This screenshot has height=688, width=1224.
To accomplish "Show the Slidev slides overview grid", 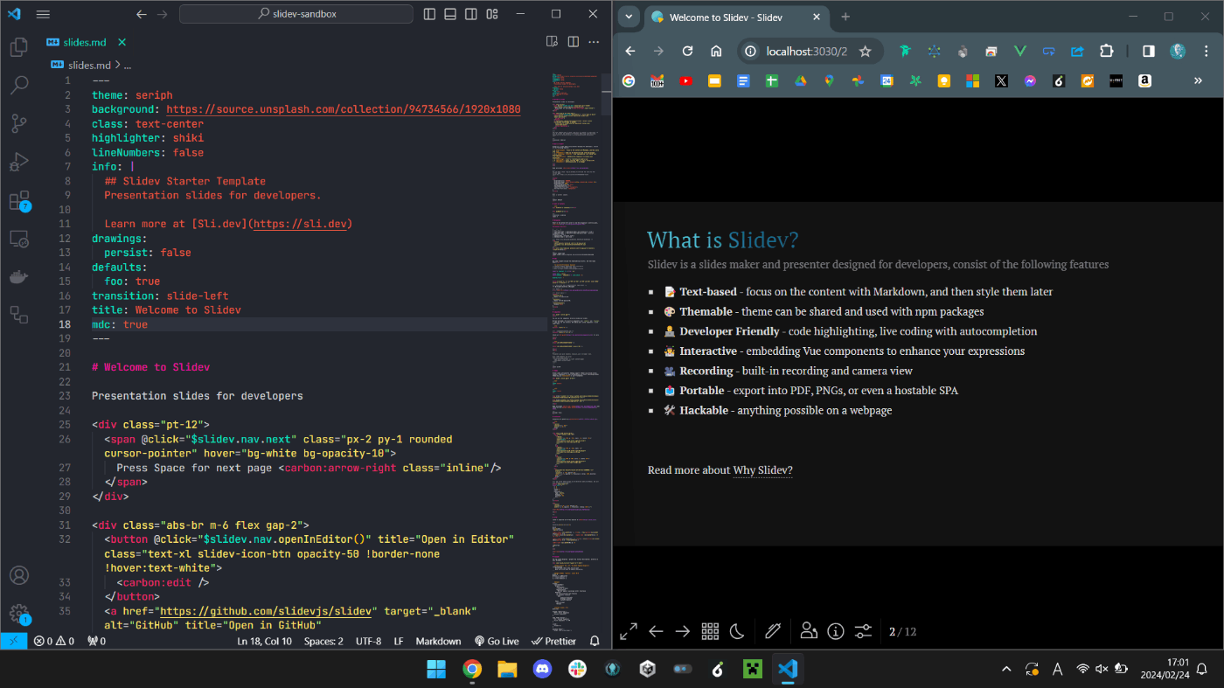I will pyautogui.click(x=710, y=631).
